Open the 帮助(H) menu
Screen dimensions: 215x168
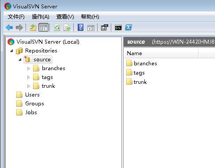pos(90,17)
